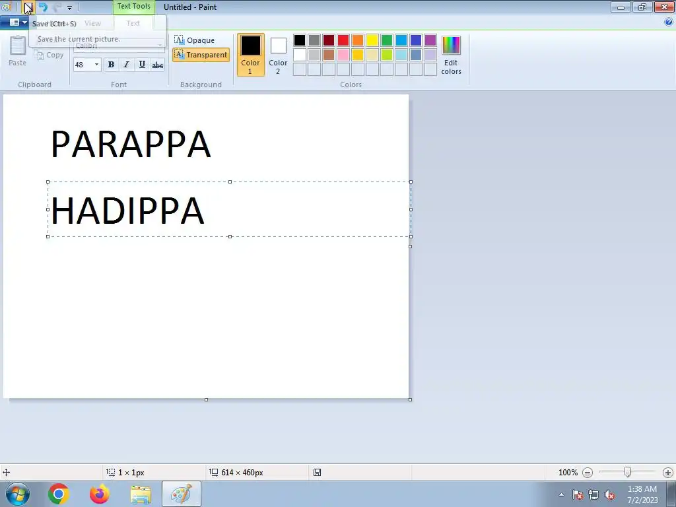Pick the indigo color swatch
Viewport: 676px width, 507px height.
pyautogui.click(x=416, y=40)
